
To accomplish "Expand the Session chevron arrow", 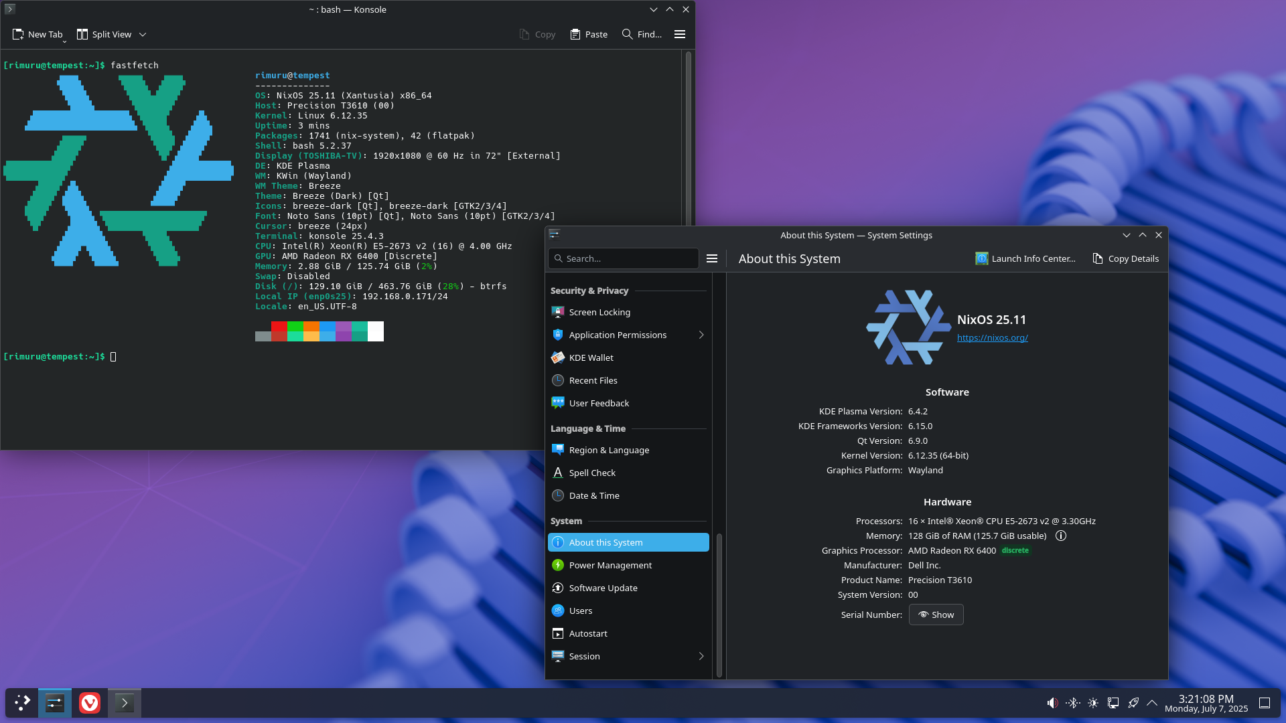I will pyautogui.click(x=701, y=656).
